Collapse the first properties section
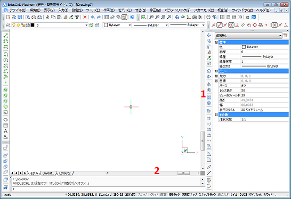Screen dimensions: 291x199 [216, 42]
